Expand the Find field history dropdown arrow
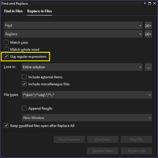Screen dimensions: 158x158 (x=140, y=26)
